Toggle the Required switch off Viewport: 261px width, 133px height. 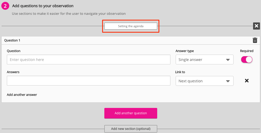point(247,60)
